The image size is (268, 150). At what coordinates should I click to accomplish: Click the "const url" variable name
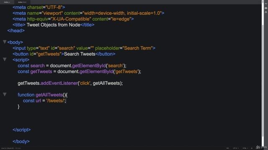38,101
